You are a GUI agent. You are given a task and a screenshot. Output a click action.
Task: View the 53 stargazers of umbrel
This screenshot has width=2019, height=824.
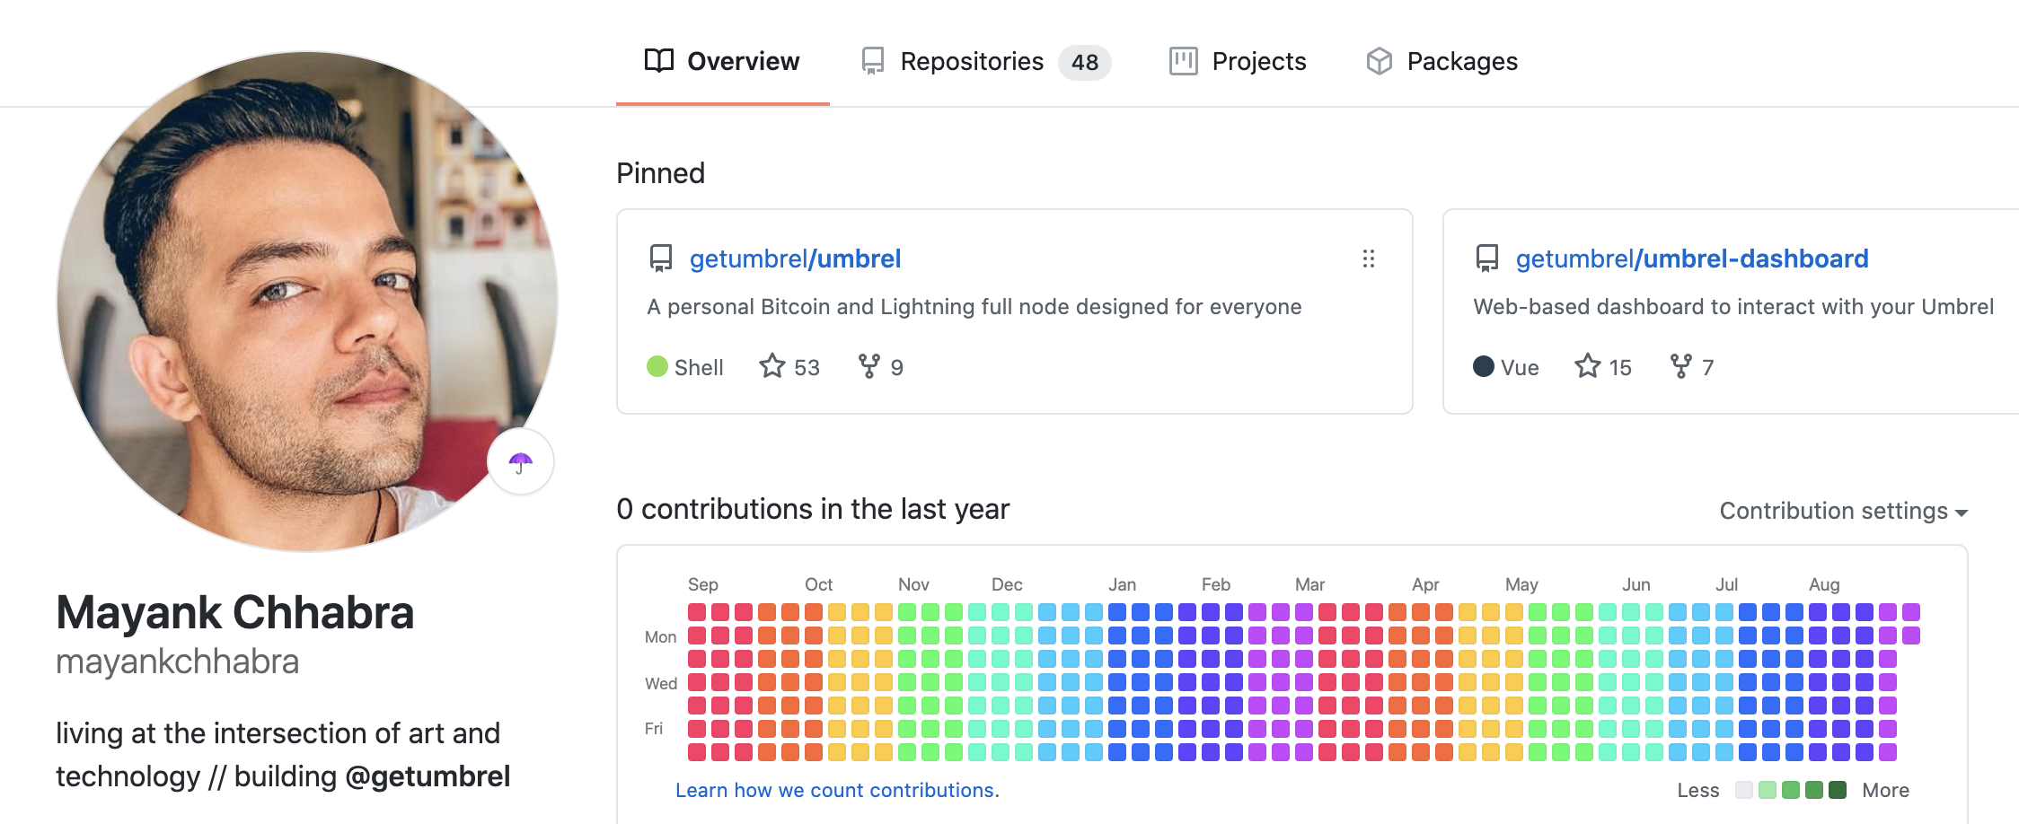pos(789,367)
